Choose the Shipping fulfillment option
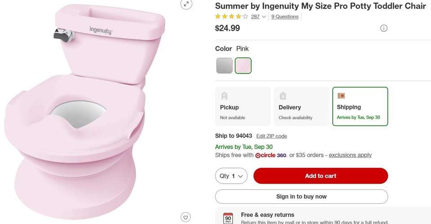The image size is (431, 224). 360,107
